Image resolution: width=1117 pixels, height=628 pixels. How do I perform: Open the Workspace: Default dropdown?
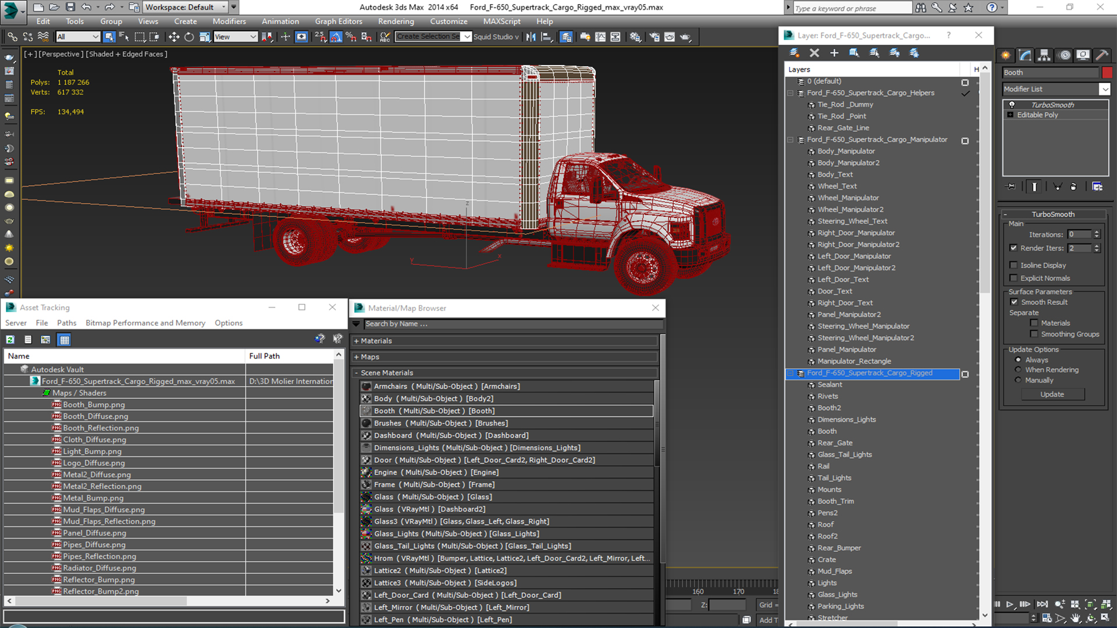tap(186, 7)
